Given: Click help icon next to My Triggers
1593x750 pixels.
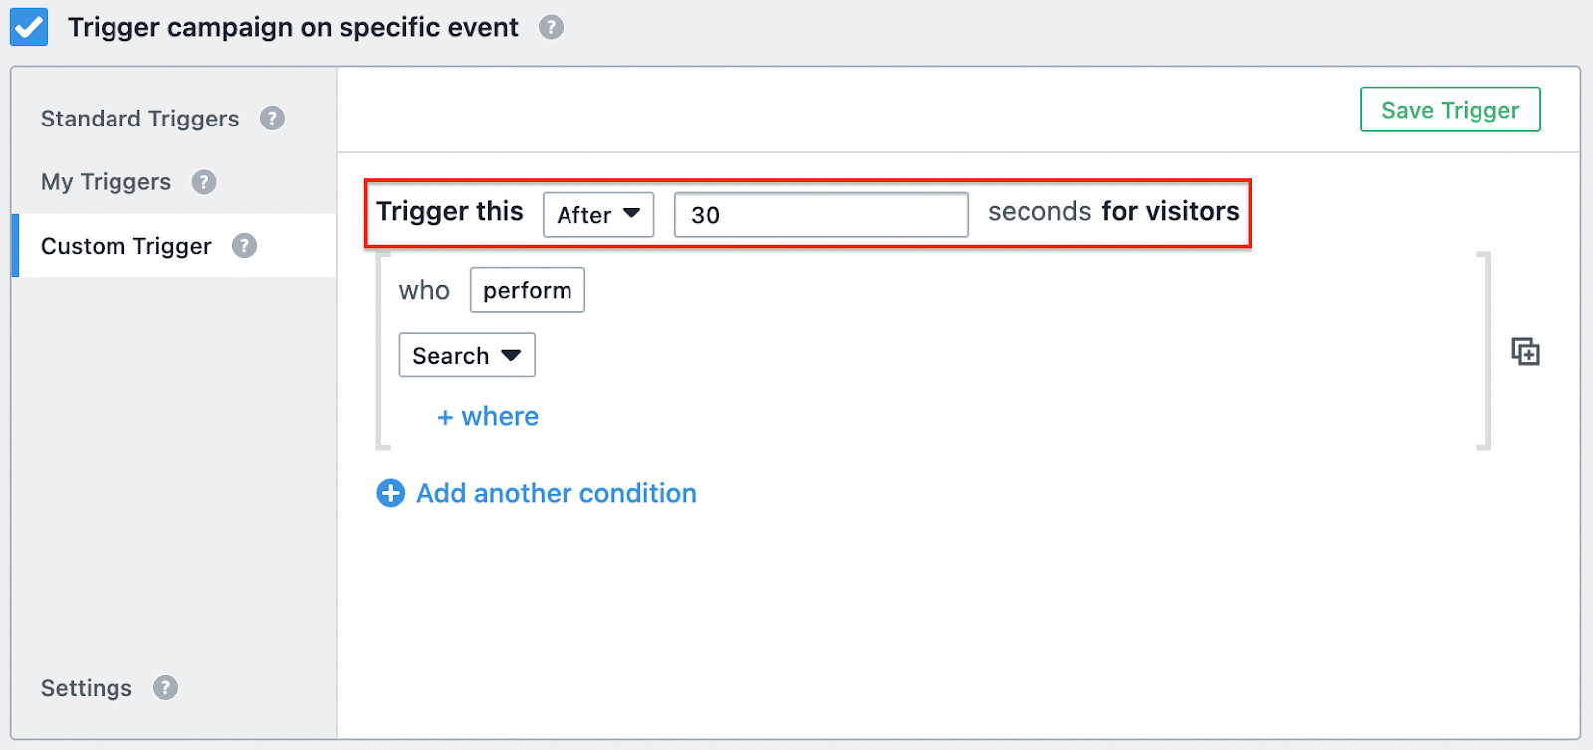Looking at the screenshot, I should tap(204, 182).
